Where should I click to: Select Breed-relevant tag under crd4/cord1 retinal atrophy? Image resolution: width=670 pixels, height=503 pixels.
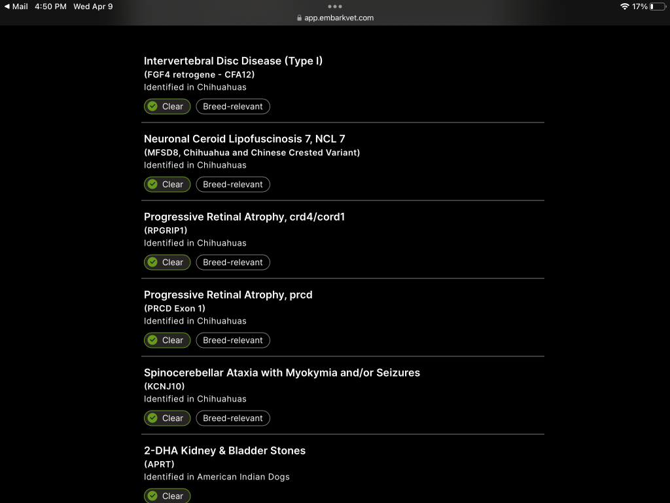[233, 262]
